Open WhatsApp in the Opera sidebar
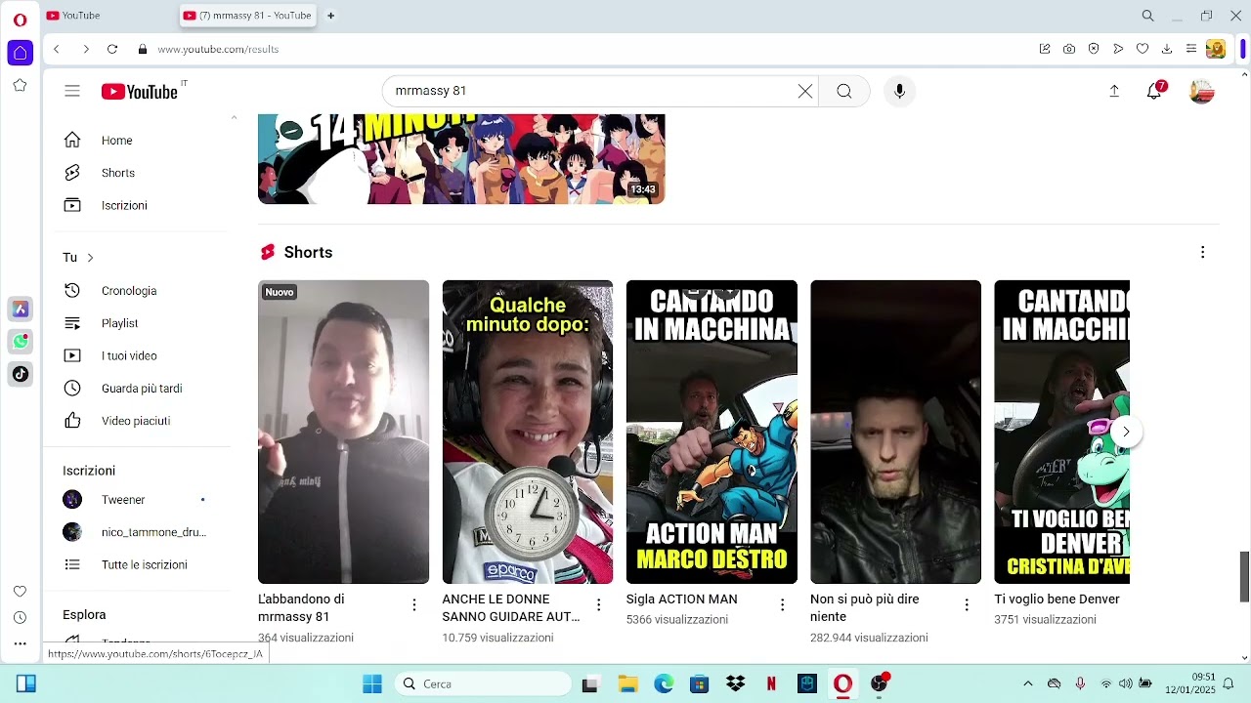Image resolution: width=1251 pixels, height=703 pixels. click(x=21, y=342)
